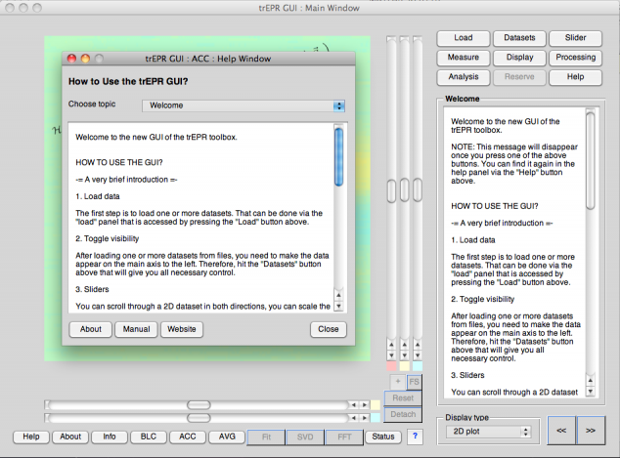Open the BLC tool
Image resolution: width=620 pixels, height=458 pixels.
click(x=149, y=437)
